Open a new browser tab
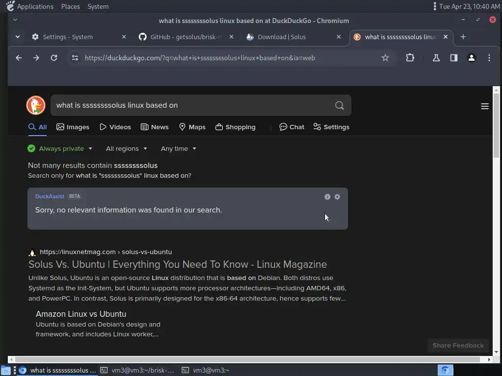 (x=463, y=37)
